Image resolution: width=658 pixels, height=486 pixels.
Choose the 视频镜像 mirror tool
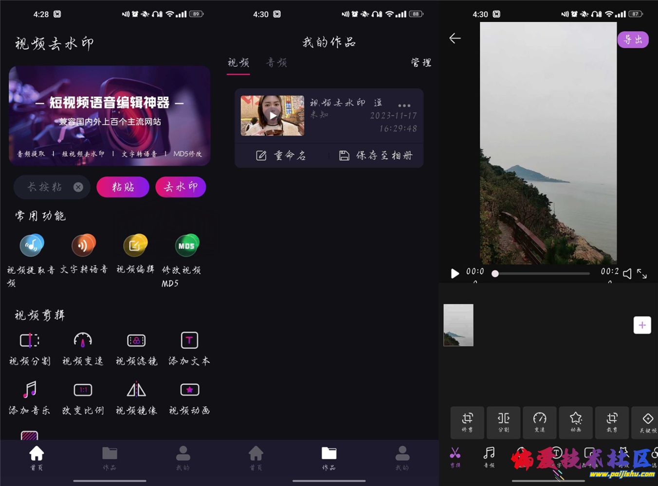[x=136, y=390]
